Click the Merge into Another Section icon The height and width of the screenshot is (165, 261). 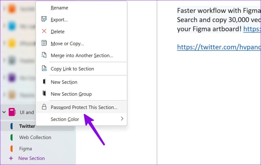pos(44,55)
